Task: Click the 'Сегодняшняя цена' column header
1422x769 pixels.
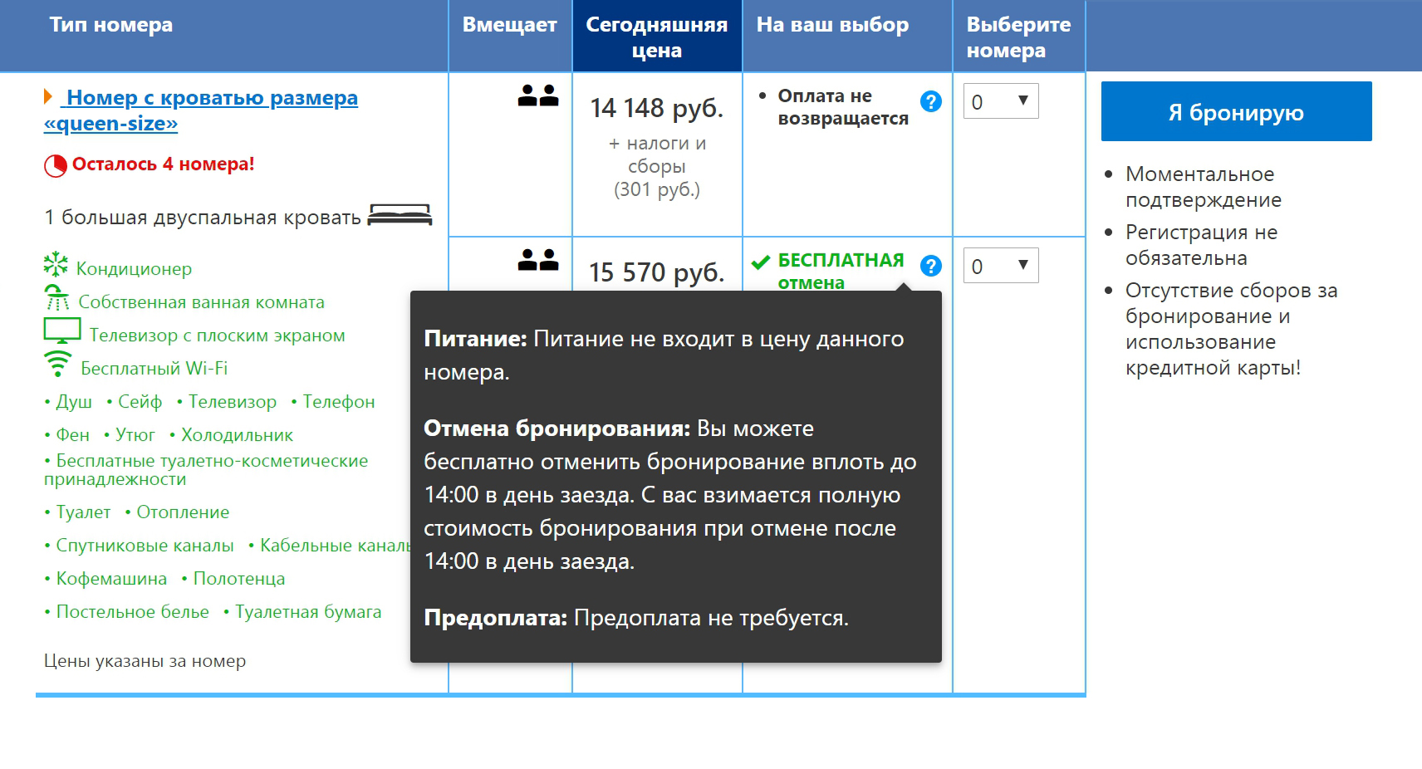Action: tap(656, 37)
